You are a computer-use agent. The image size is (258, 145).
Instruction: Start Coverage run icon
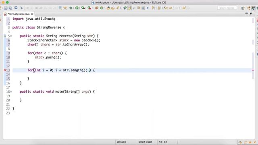(x=83, y=8)
